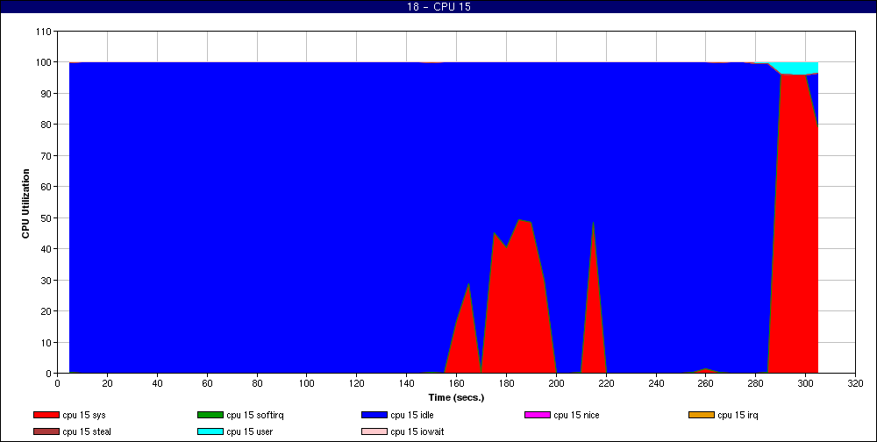Click the 'CPU Utilization' axis label
This screenshot has height=442, width=877.
[25, 203]
